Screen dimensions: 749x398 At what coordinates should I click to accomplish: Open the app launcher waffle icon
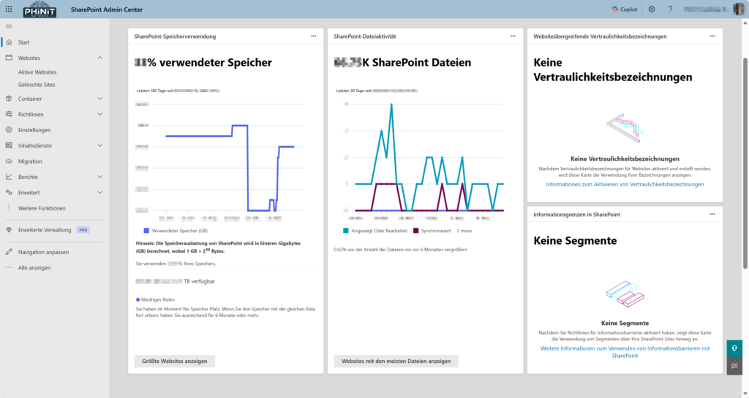point(9,9)
